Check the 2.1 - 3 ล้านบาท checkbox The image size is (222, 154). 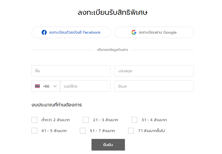[86, 120]
